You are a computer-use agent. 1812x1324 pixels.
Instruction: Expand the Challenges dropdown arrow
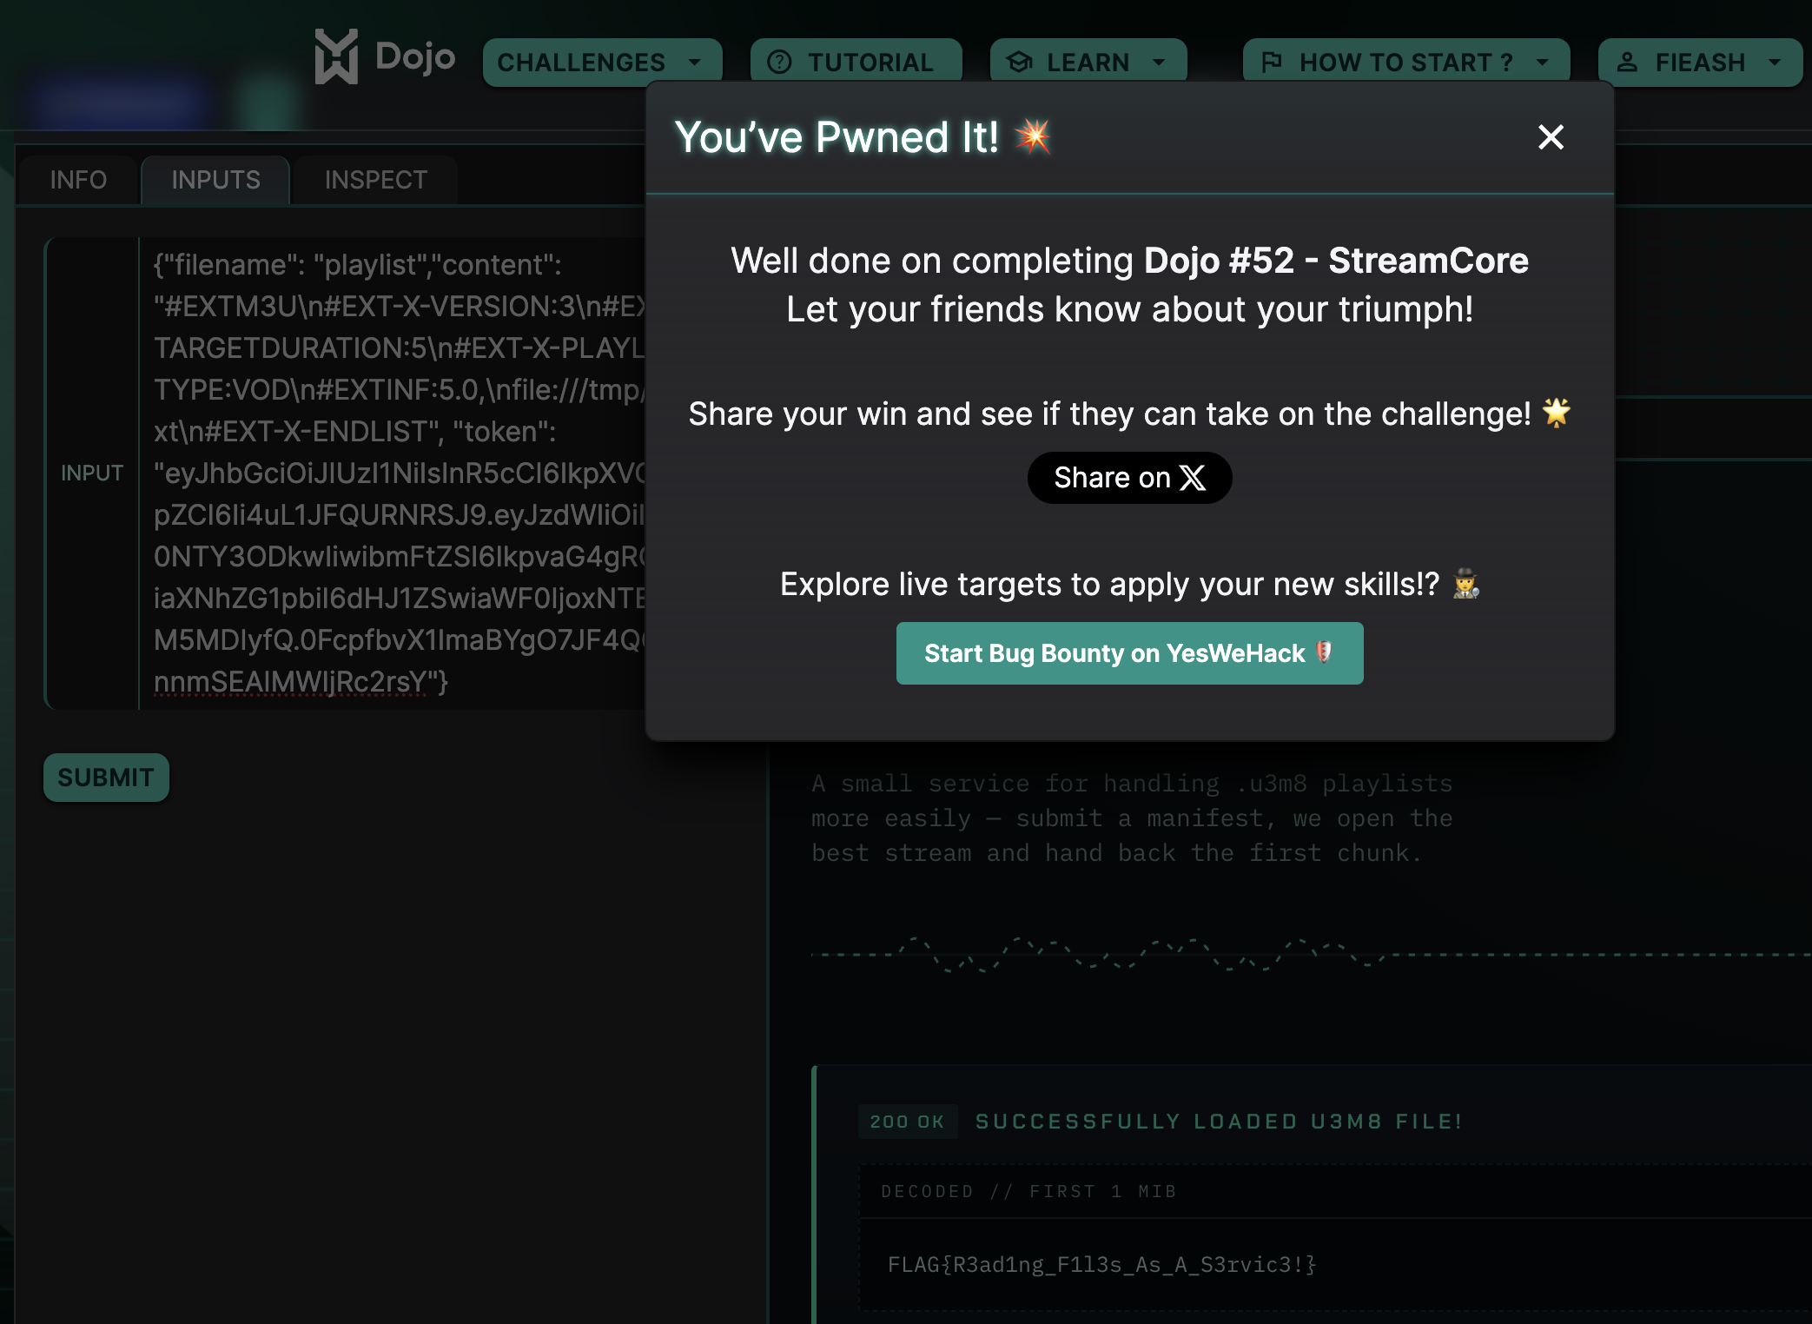[694, 63]
